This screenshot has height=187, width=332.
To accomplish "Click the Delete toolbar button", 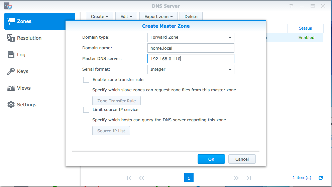I will 191,16.
